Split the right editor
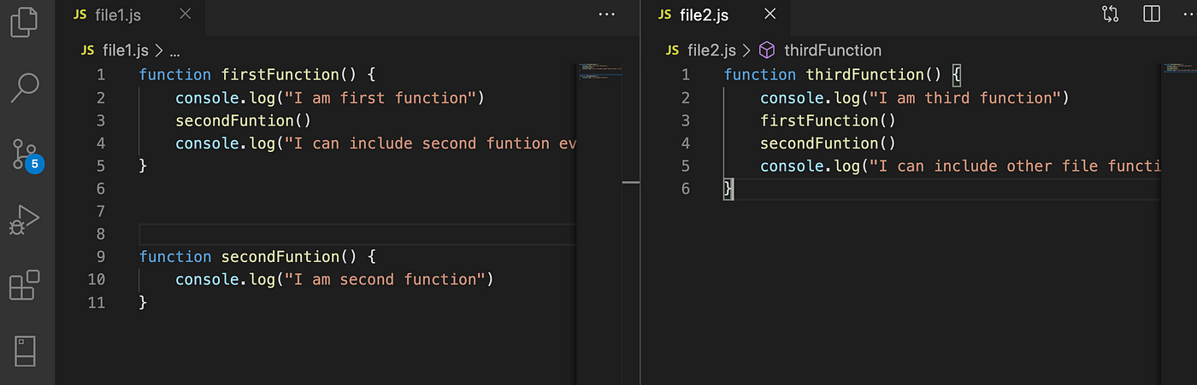 coord(1152,15)
